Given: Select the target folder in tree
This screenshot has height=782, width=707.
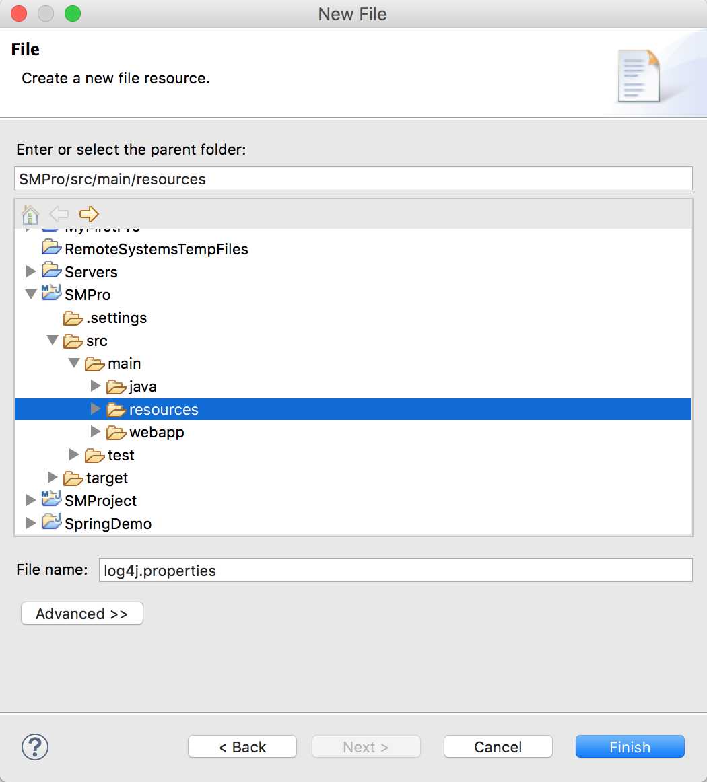Looking at the screenshot, I should [x=106, y=478].
